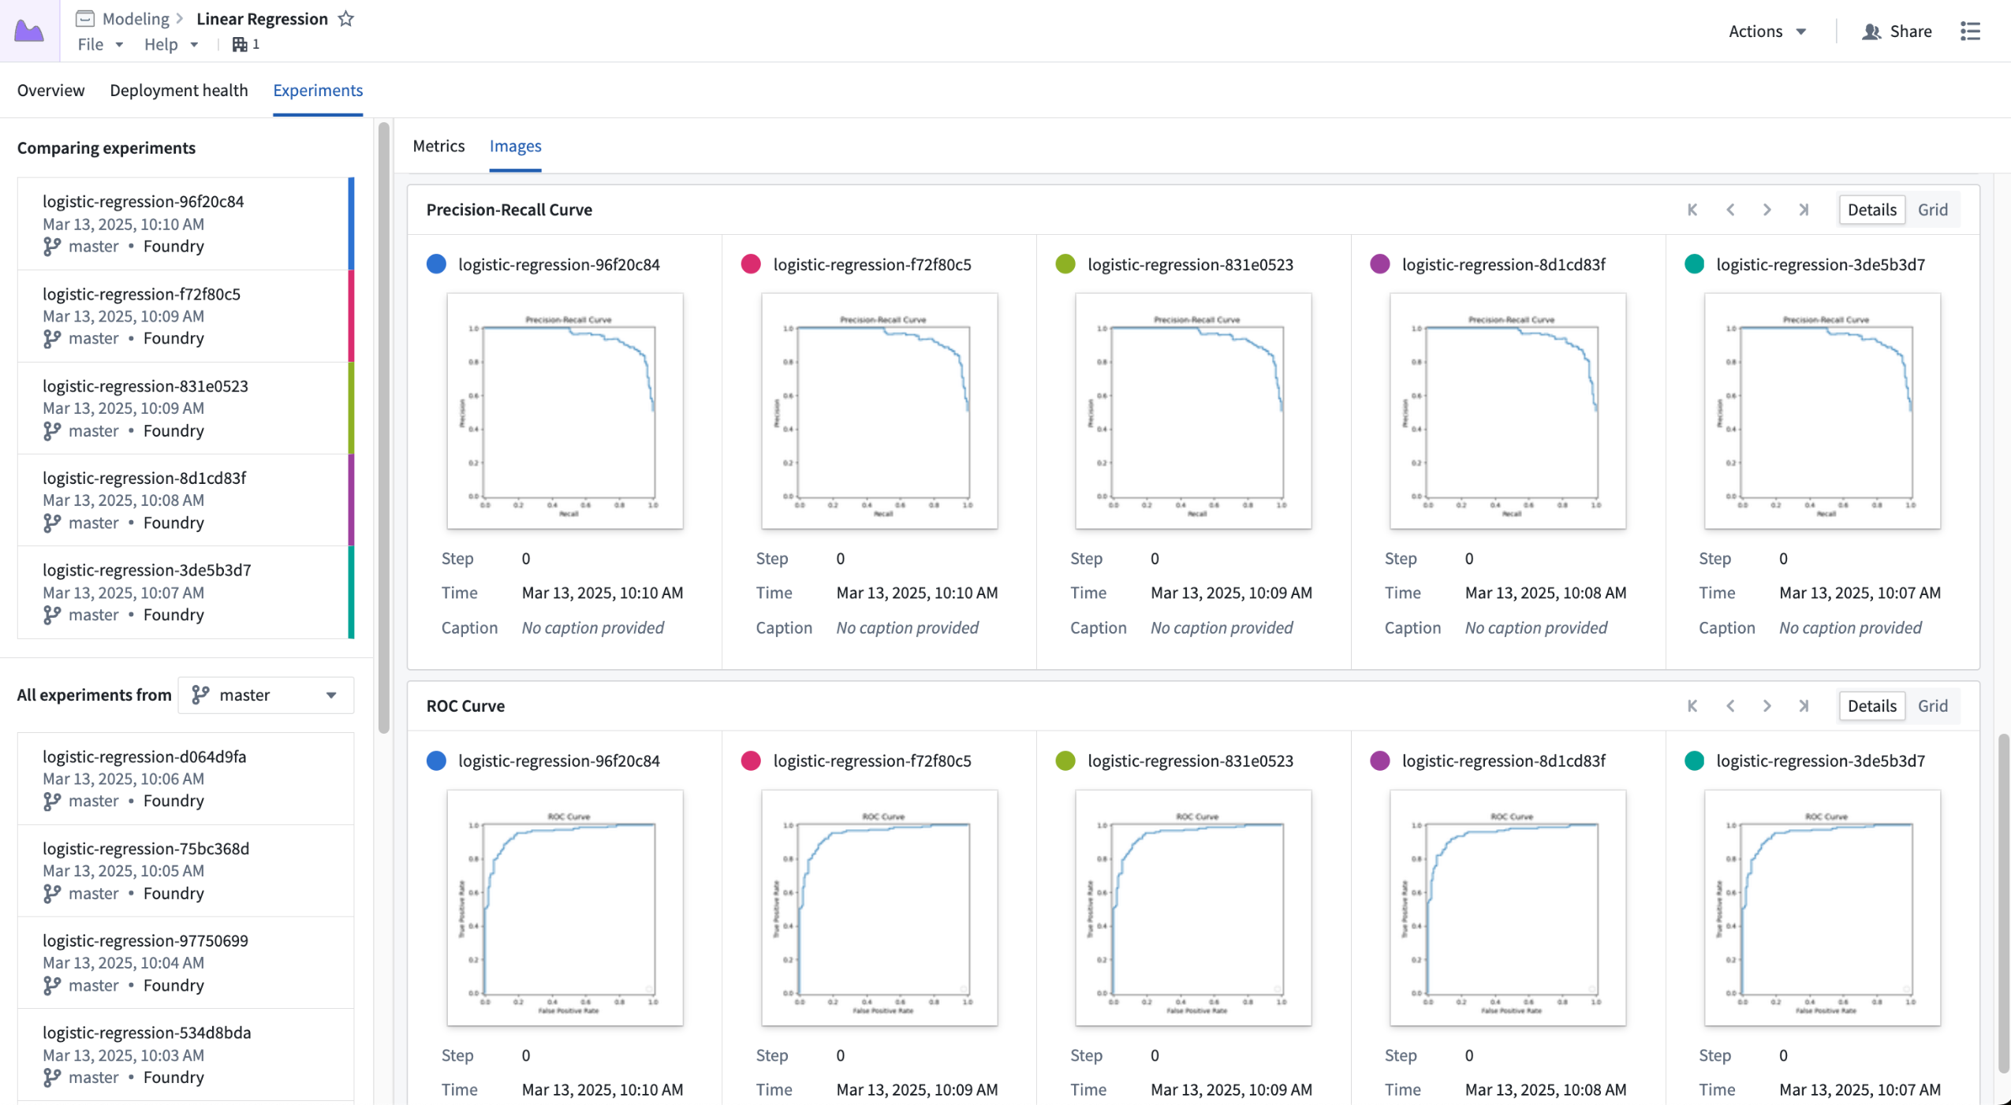Go to previous image in Precision-Recall Curve
This screenshot has width=2011, height=1105.
(x=1730, y=210)
